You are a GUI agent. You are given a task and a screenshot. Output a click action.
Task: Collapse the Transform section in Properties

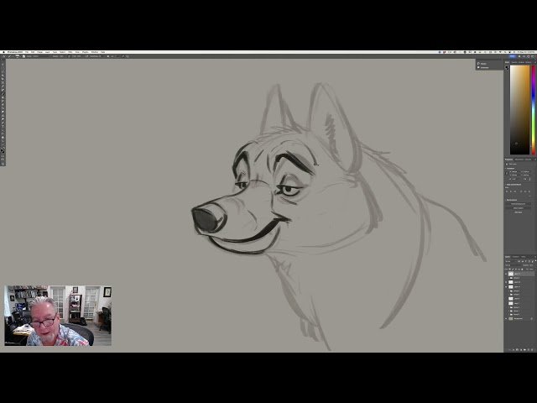(x=505, y=168)
